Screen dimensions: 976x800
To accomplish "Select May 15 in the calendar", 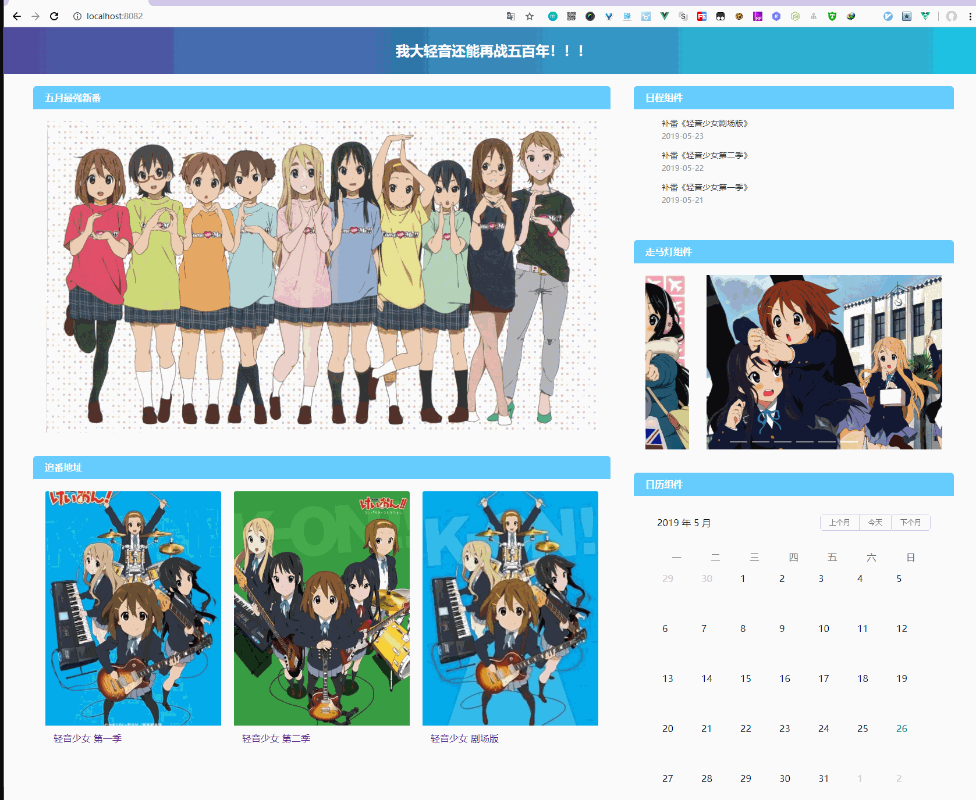I will pos(746,678).
